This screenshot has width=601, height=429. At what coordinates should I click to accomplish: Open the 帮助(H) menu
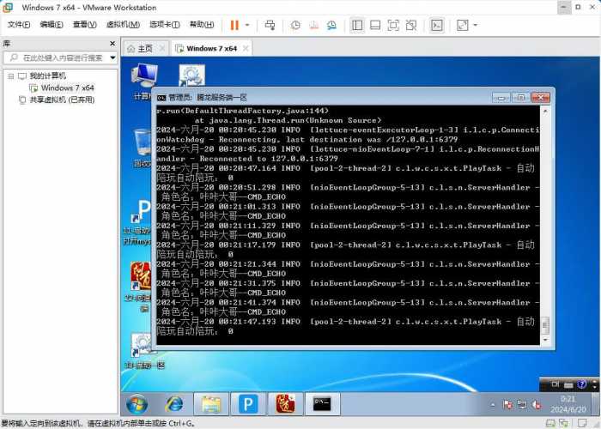[x=202, y=25]
